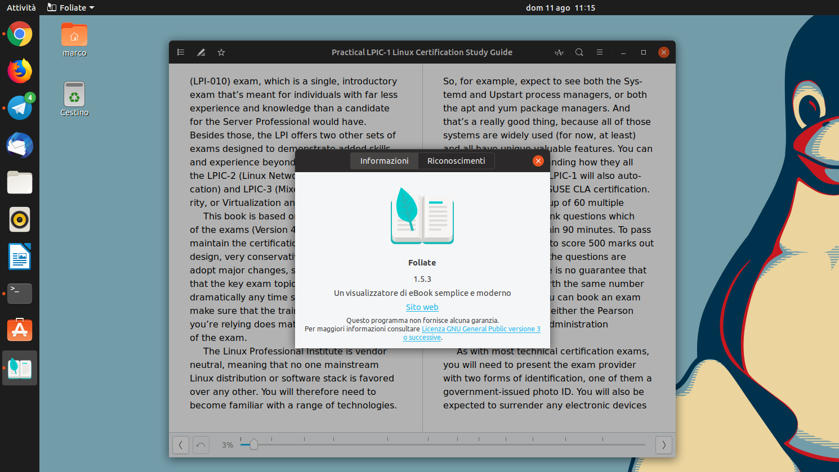Click the 3% progress label
Image resolution: width=839 pixels, height=472 pixels.
pyautogui.click(x=227, y=445)
